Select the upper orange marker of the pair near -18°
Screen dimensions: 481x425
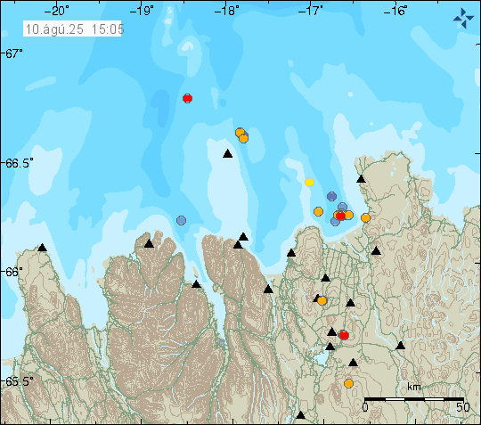pyautogui.click(x=240, y=133)
